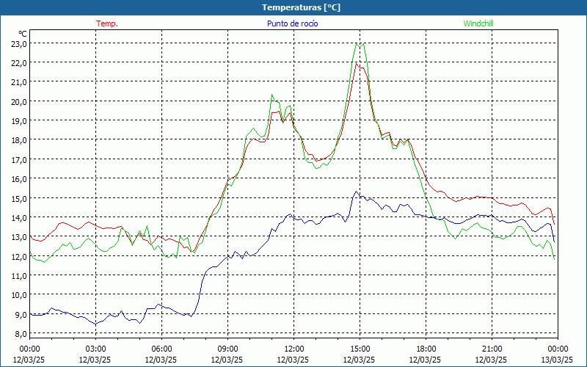
Task: Click the 16,0 y-axis value
Action: coord(19,178)
